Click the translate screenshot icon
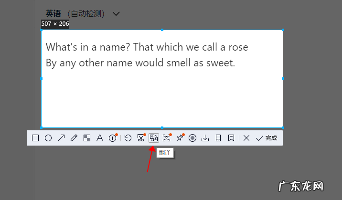Image resolution: width=342 pixels, height=200 pixels. [154, 138]
